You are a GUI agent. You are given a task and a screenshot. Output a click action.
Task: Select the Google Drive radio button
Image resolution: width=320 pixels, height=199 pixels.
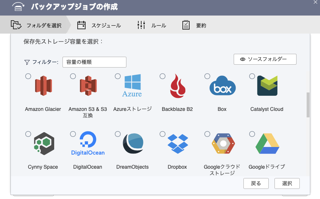coord(252,134)
